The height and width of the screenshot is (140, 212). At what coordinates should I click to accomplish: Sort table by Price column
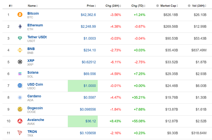coord(91,6)
